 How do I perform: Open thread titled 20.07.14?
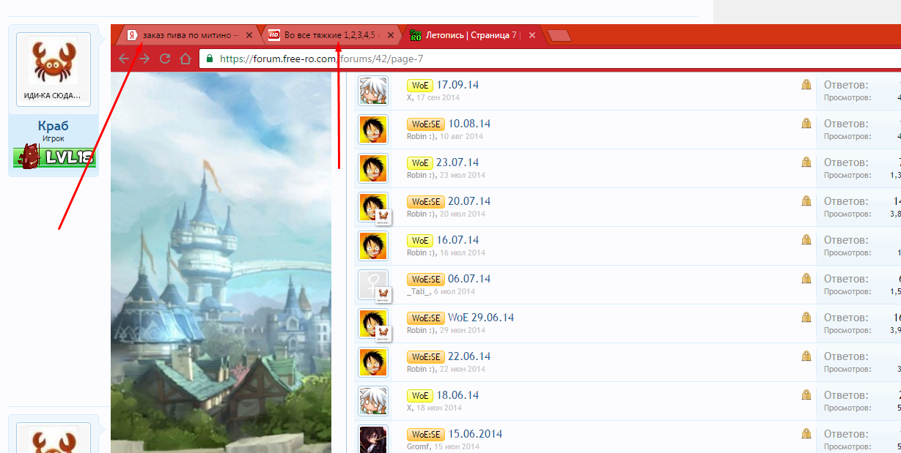tap(470, 201)
